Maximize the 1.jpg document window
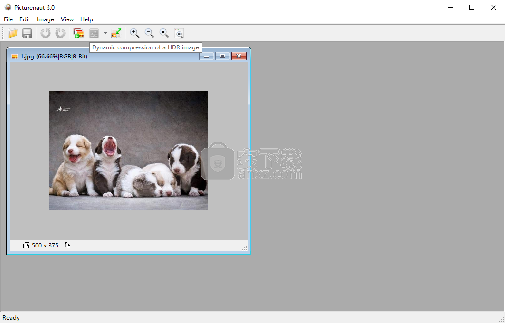Screen dimensions: 505x323 pyautogui.click(x=222, y=57)
